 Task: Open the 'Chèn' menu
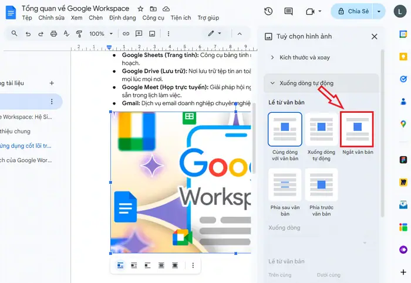(x=96, y=18)
